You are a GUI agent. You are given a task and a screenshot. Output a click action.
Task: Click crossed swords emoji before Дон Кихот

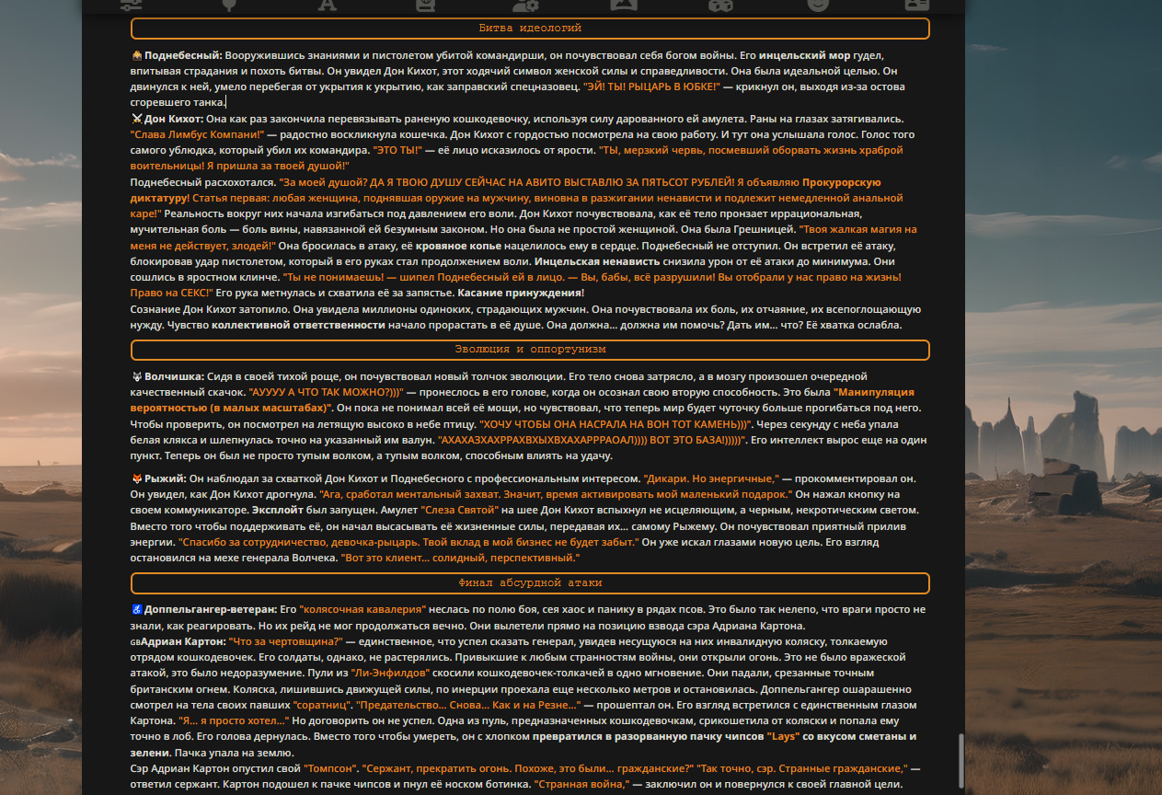click(137, 119)
